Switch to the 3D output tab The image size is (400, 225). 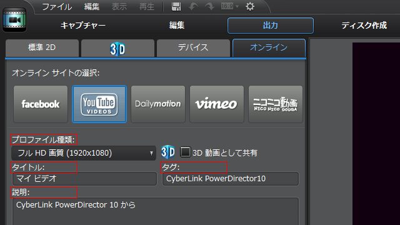(117, 48)
